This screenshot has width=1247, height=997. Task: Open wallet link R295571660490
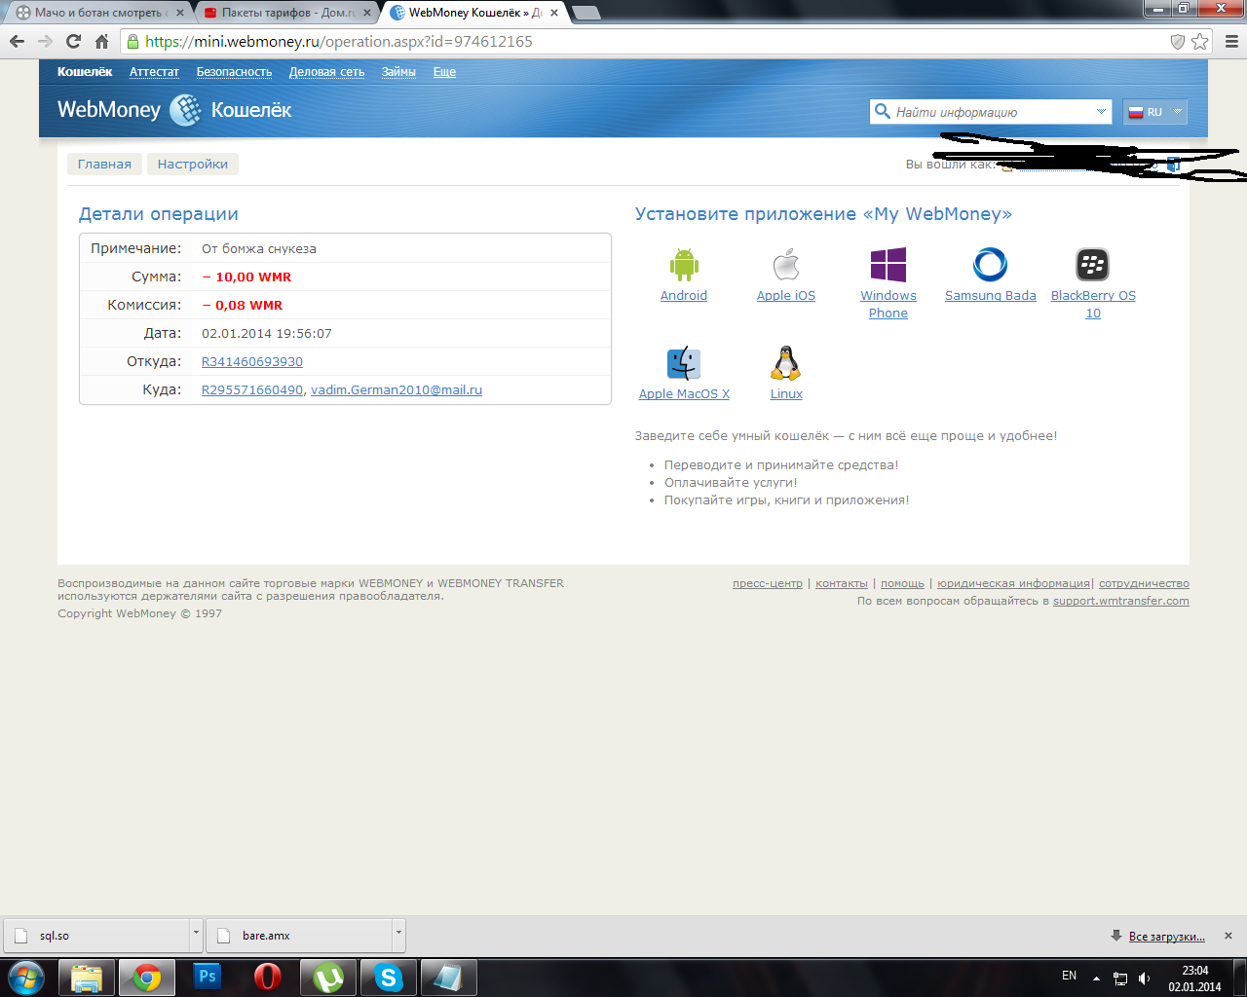tap(252, 389)
